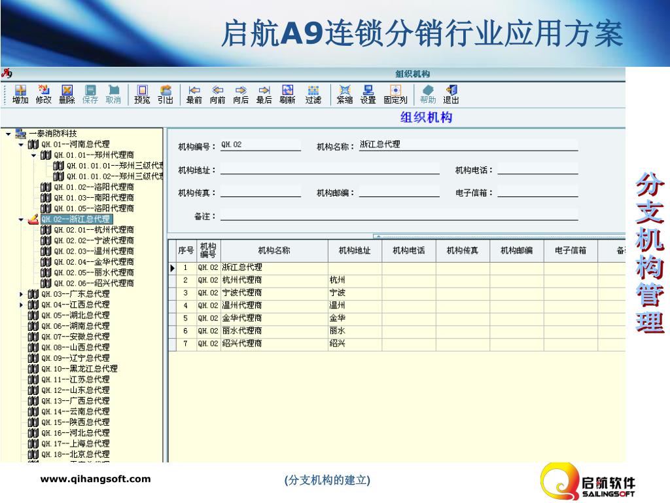
Task: Jump to last record with 最后
Action: pos(264,94)
